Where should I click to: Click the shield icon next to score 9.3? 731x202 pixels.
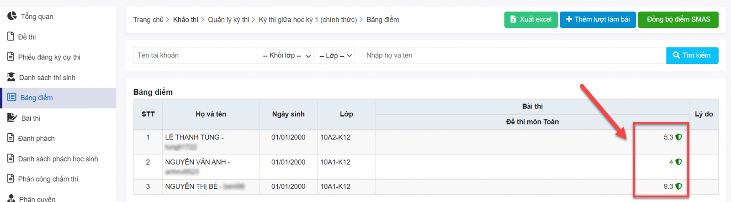click(678, 186)
